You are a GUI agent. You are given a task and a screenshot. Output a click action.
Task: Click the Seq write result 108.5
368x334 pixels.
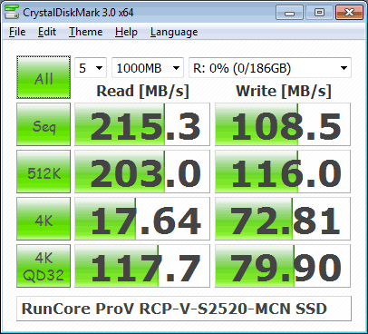[x=283, y=124]
